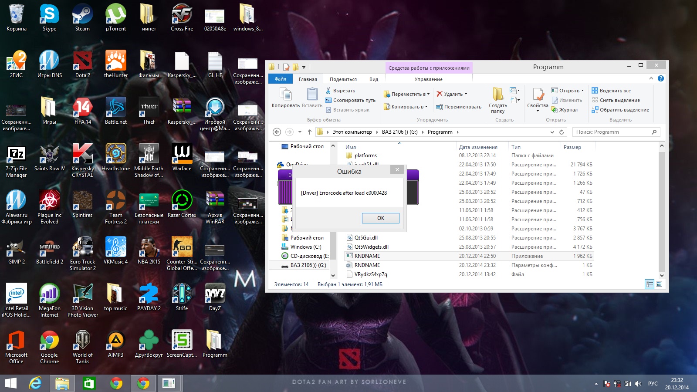The width and height of the screenshot is (697, 392).
Task: Launch Warface from the desktop
Action: 182,158
